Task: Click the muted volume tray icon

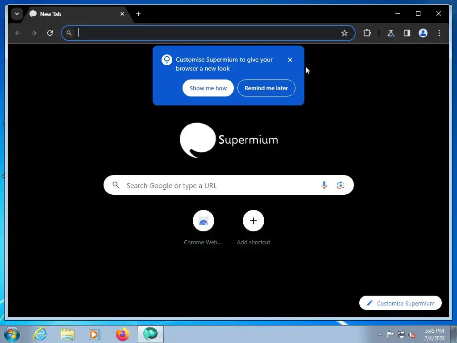Action: (412, 335)
